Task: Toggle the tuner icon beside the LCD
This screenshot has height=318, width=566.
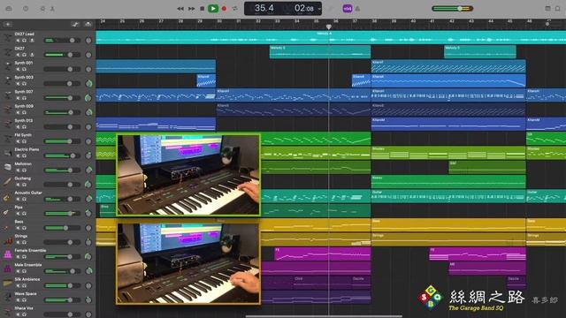Action: [331, 9]
